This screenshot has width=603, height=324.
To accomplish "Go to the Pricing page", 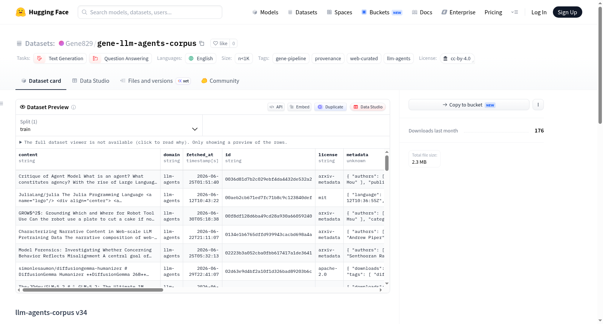I will 493,12.
